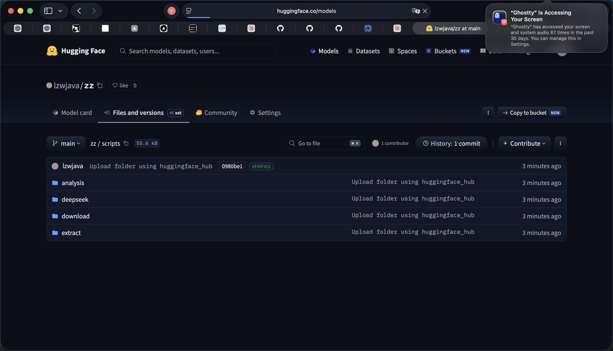The width and height of the screenshot is (613, 351).
Task: Switch to the blue circular arrow tab
Action: (x=368, y=28)
